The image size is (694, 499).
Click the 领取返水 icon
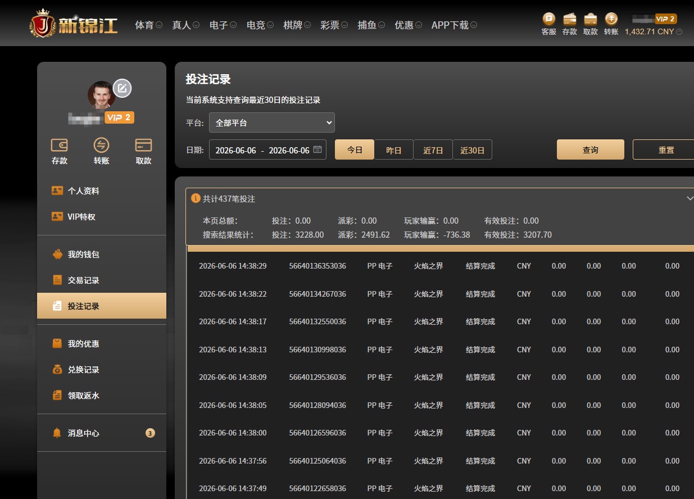57,395
